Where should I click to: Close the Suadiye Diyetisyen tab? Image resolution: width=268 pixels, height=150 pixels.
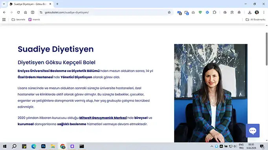pyautogui.click(x=50, y=4)
